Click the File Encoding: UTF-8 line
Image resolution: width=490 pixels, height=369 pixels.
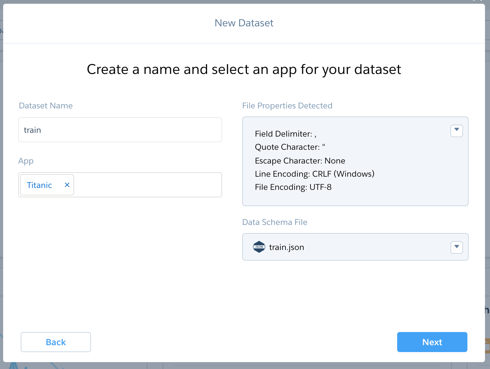[x=293, y=187]
